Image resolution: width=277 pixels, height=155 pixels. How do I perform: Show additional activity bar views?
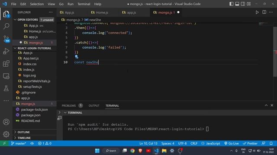click(6, 101)
